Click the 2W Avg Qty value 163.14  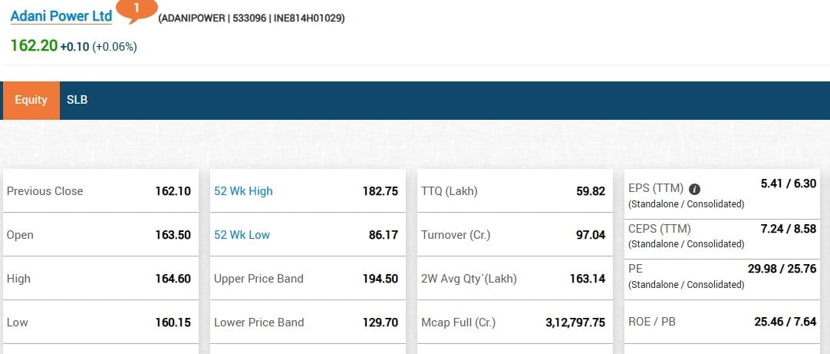click(587, 279)
